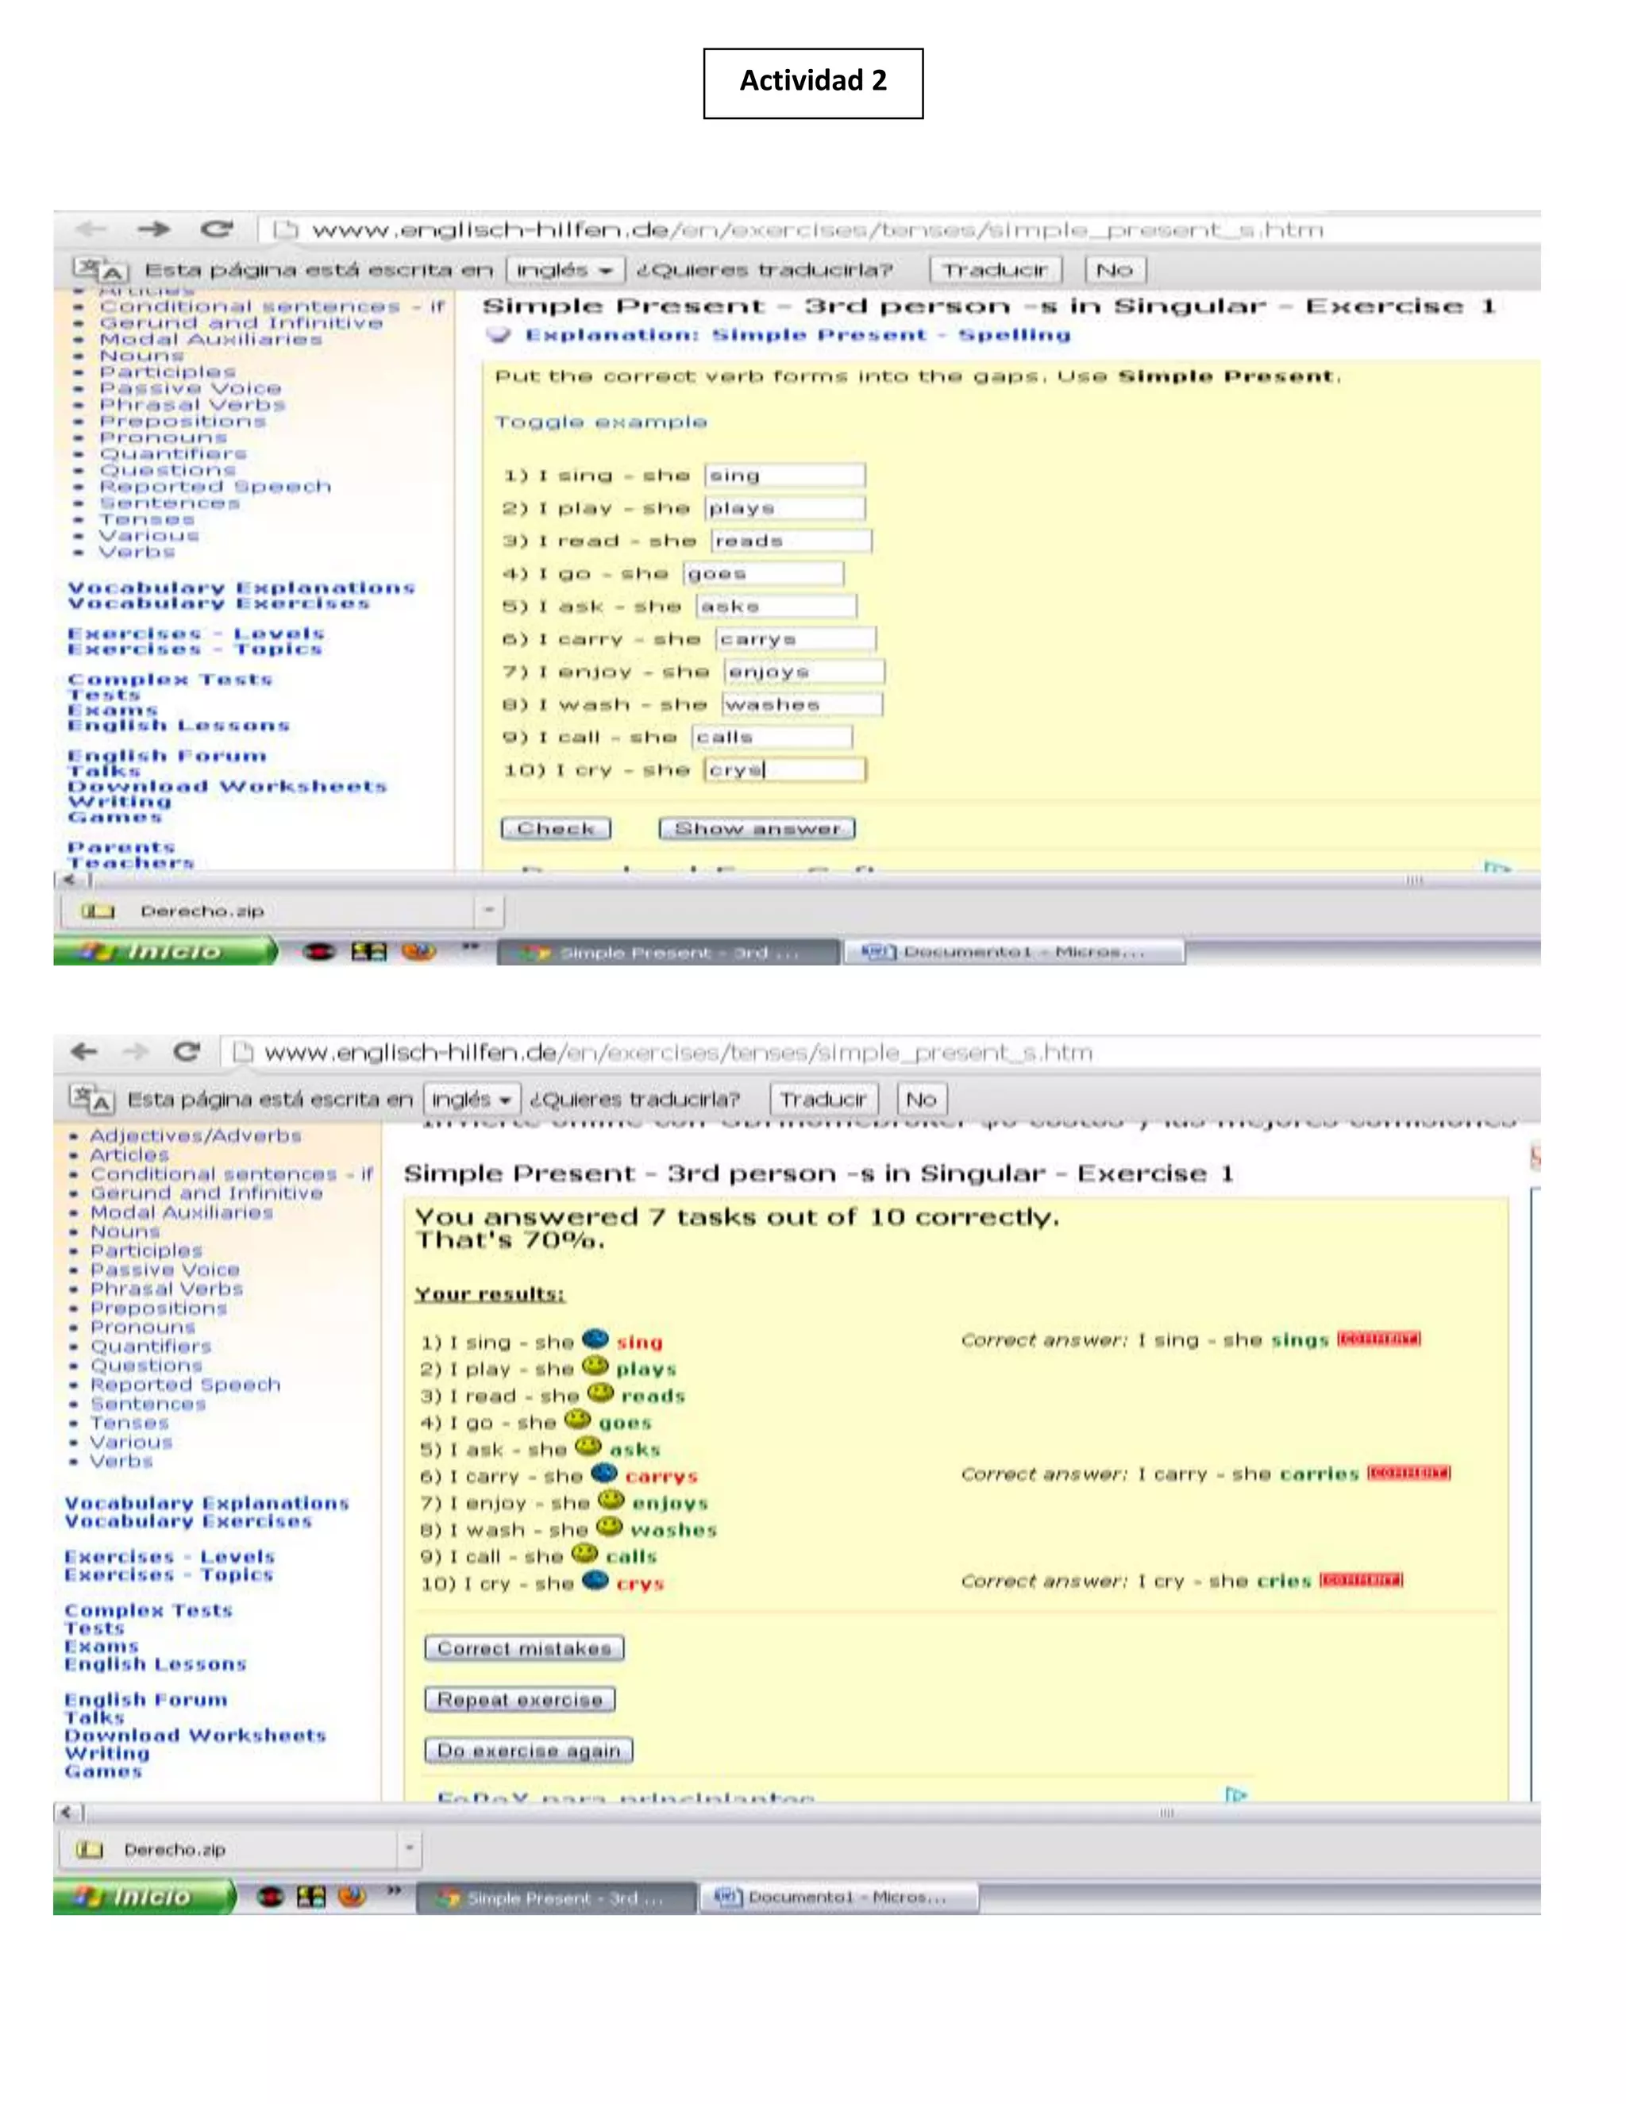Click the Inicio start button at the bottom
Screen dimensions: 1626x2104
[144, 1897]
